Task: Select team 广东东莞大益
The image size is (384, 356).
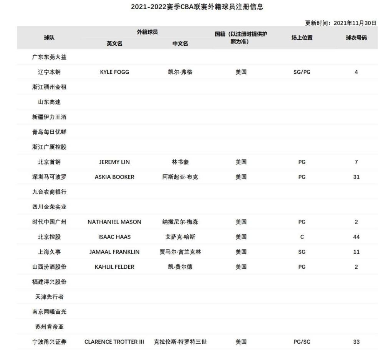Action: 49,57
